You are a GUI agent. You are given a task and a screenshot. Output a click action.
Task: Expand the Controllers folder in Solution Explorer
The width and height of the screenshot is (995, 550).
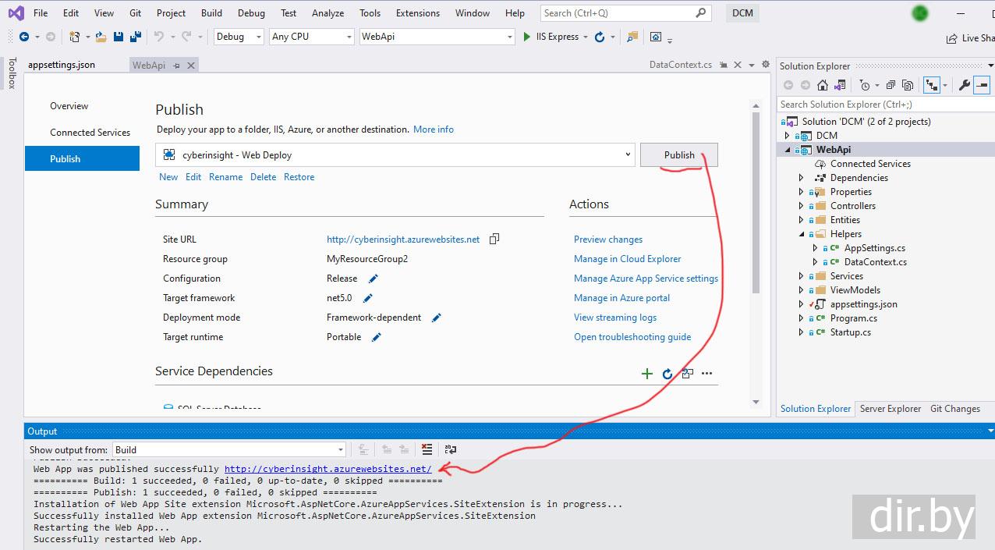click(x=801, y=206)
